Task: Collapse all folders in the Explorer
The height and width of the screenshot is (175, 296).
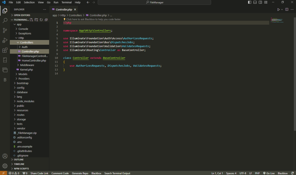Action: (46, 20)
